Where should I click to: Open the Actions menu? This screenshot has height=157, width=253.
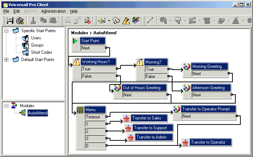tap(31, 11)
